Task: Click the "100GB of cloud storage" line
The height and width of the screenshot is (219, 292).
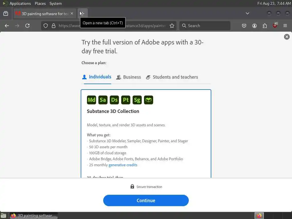Action: click(108, 153)
